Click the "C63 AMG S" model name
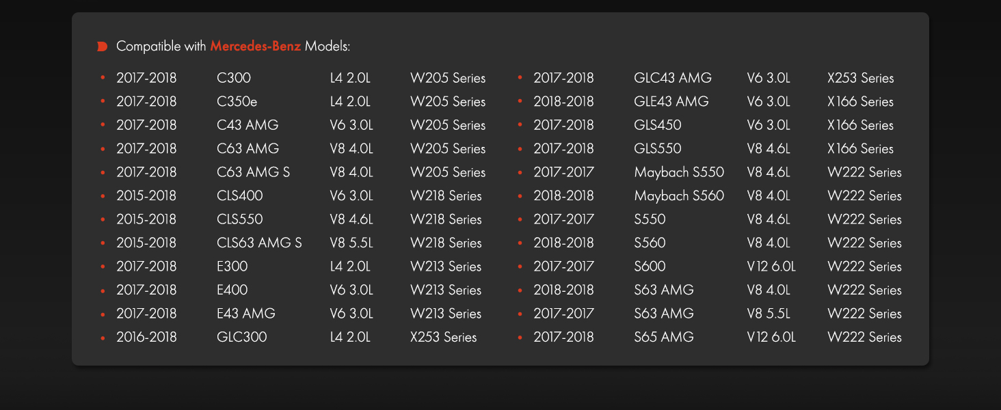1001x410 pixels. point(253,172)
